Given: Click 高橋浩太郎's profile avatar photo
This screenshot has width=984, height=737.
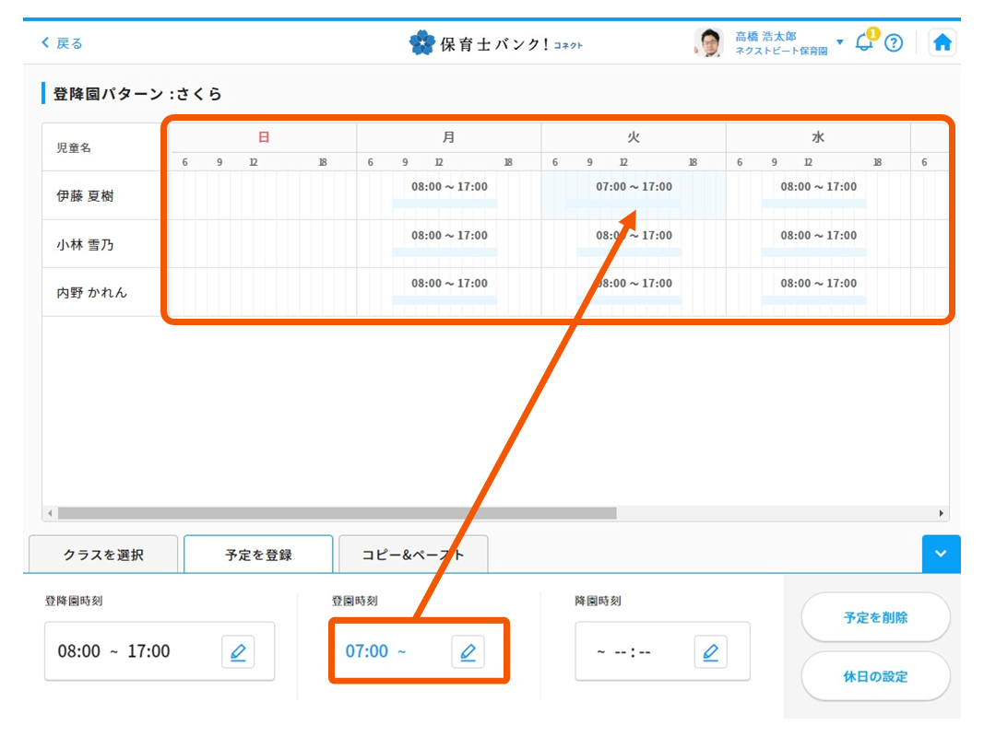Looking at the screenshot, I should [709, 41].
